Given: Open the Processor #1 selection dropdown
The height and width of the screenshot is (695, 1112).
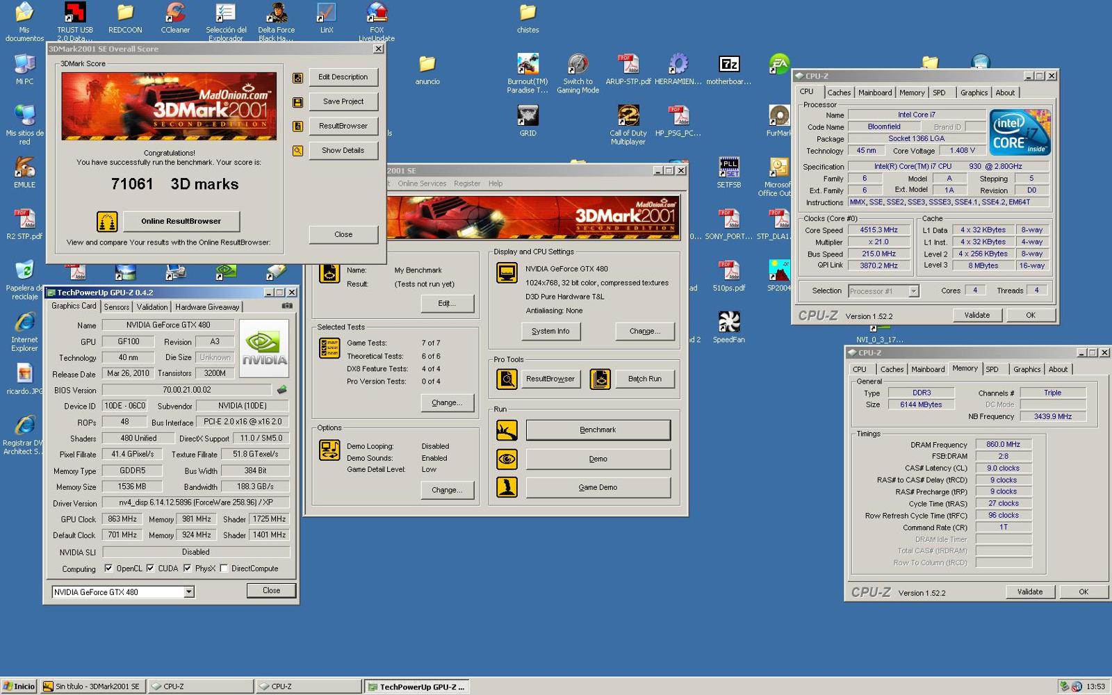Looking at the screenshot, I should click(x=914, y=291).
